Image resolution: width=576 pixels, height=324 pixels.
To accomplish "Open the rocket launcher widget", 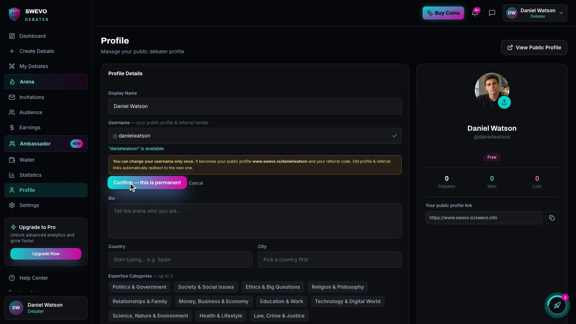I will [x=557, y=305].
